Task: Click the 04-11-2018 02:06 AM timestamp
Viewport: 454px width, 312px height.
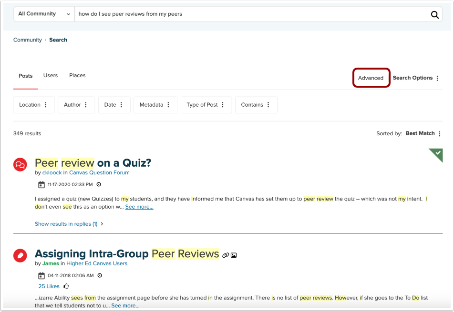Action: click(71, 276)
